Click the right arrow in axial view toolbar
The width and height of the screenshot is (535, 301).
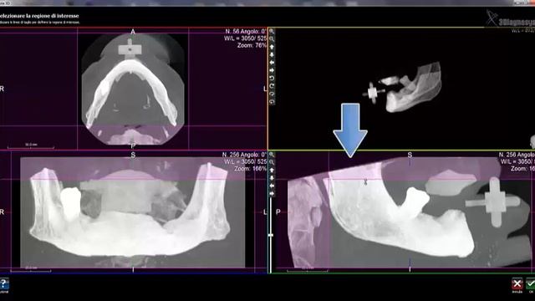(272, 70)
